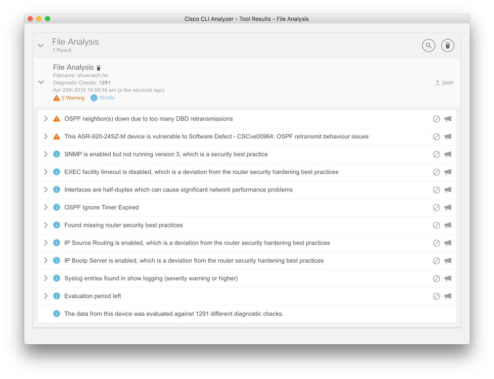Send feedback megaphone for OSPF Ignore Timer
The height and width of the screenshot is (379, 494).
tap(448, 207)
